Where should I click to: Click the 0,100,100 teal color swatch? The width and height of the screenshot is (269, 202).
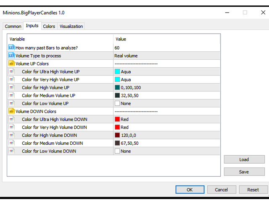coord(117,88)
